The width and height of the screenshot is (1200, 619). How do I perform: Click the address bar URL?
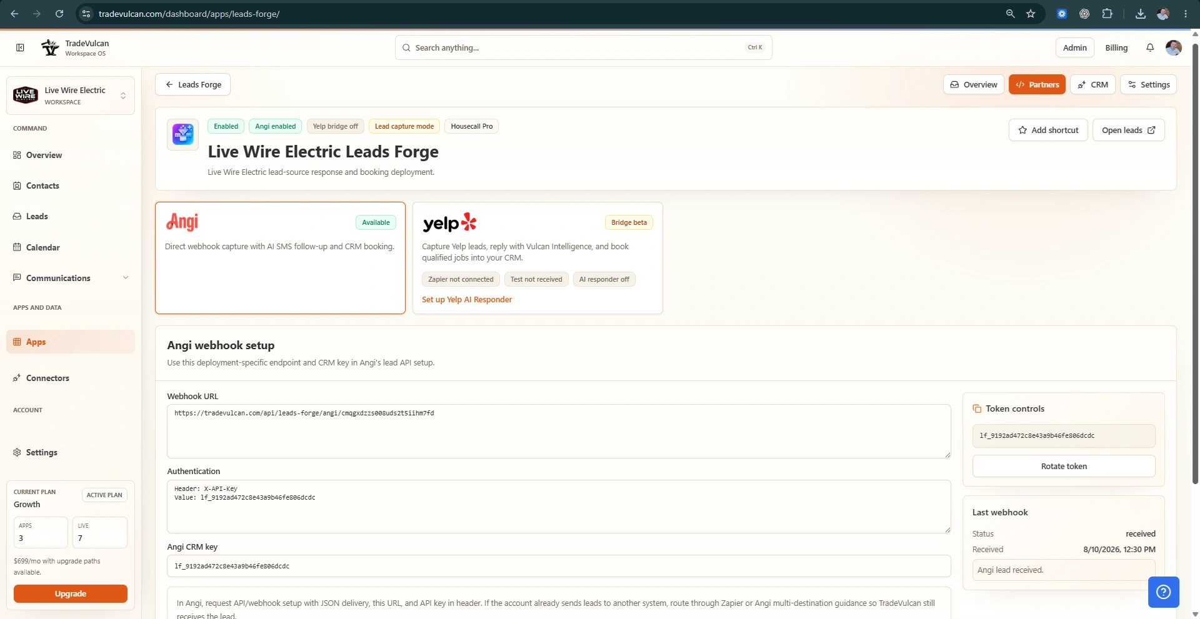[189, 14]
